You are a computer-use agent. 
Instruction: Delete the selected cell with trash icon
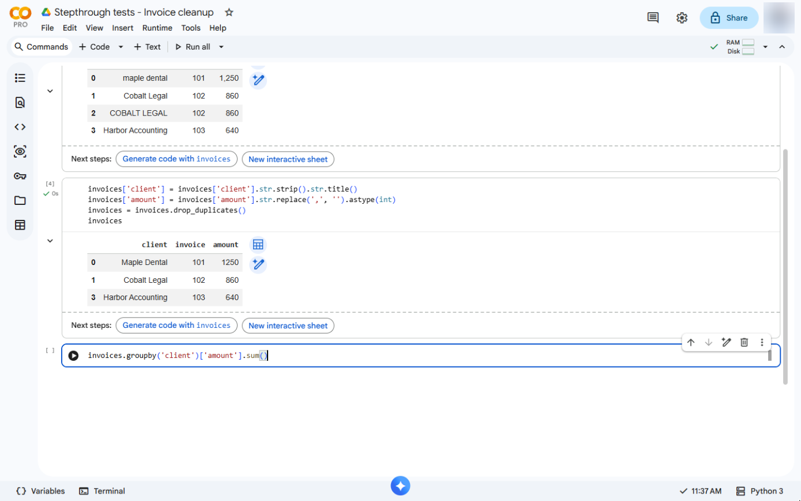click(x=744, y=342)
